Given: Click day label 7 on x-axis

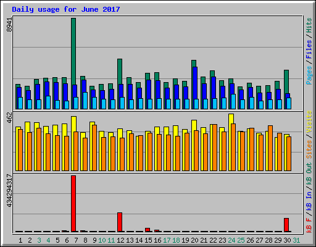Looking at the screenshot, I should pyautogui.click(x=76, y=240).
